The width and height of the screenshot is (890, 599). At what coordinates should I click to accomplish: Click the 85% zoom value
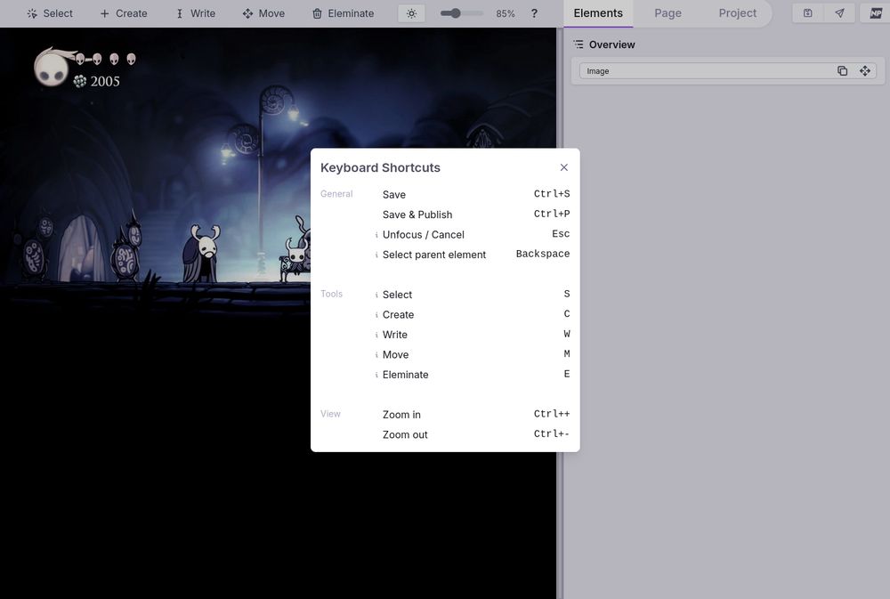[506, 13]
